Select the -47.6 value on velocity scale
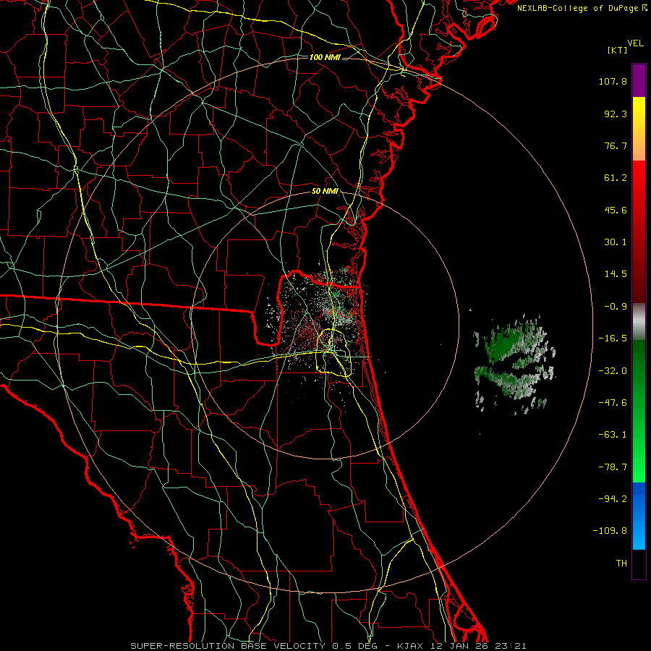The height and width of the screenshot is (651, 651). coord(613,403)
